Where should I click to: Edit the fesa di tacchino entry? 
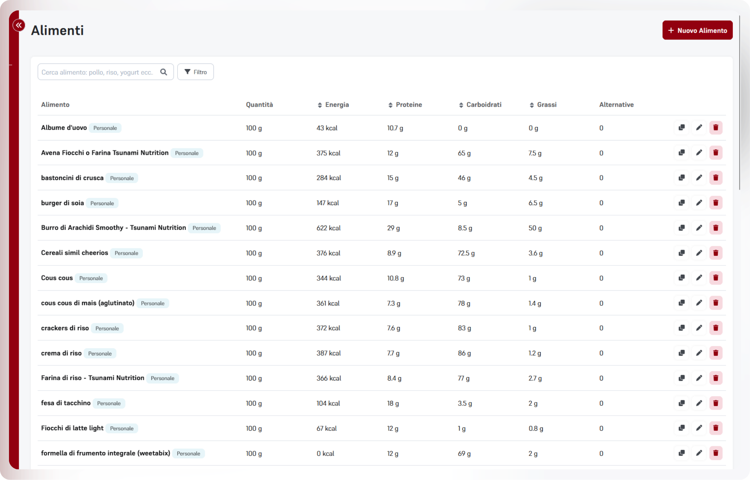point(699,403)
